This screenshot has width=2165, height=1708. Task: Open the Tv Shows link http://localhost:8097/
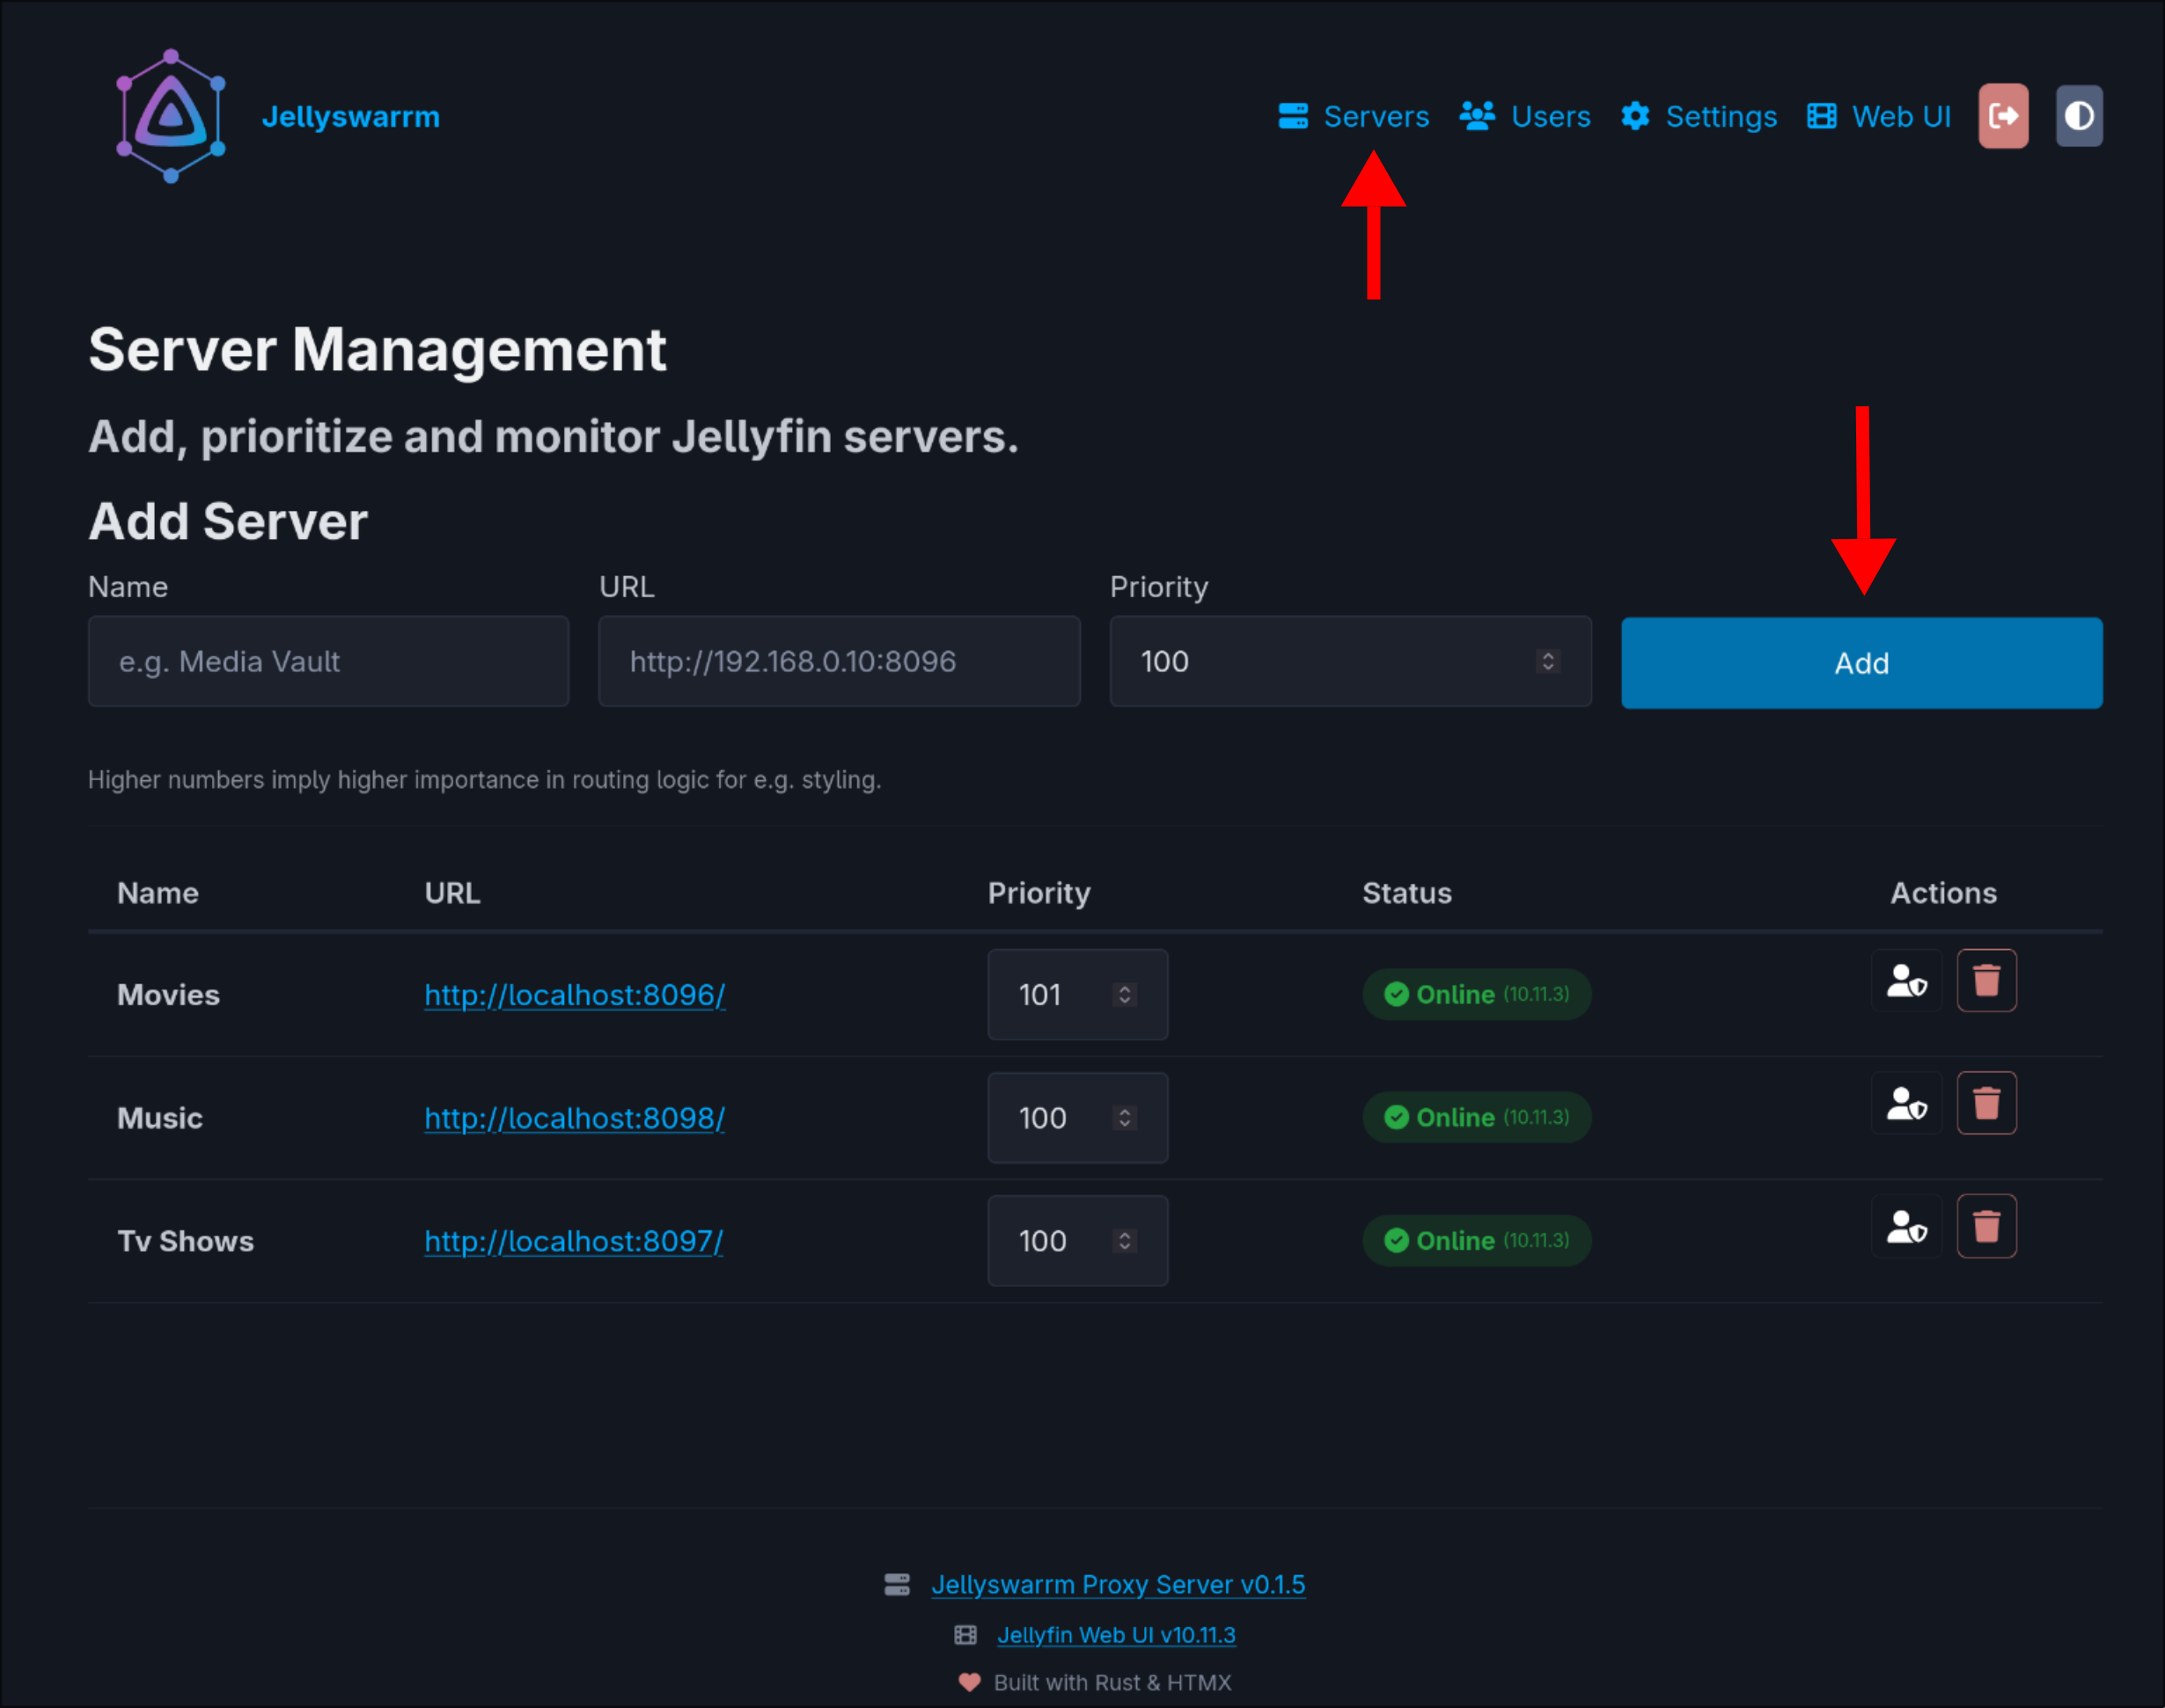(x=573, y=1241)
